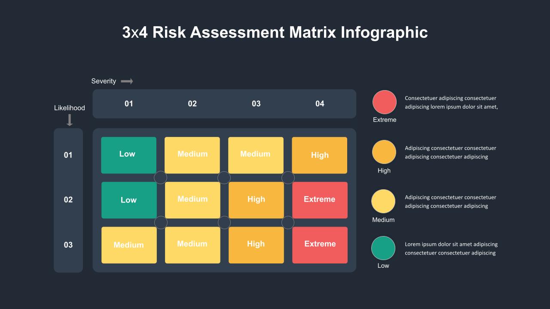Viewport: 550px width, 309px height.
Task: Toggle the circle node left of the High cell
Action: click(224, 222)
